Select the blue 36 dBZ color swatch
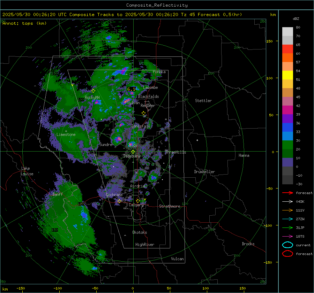The image size is (314, 293). coord(287,127)
